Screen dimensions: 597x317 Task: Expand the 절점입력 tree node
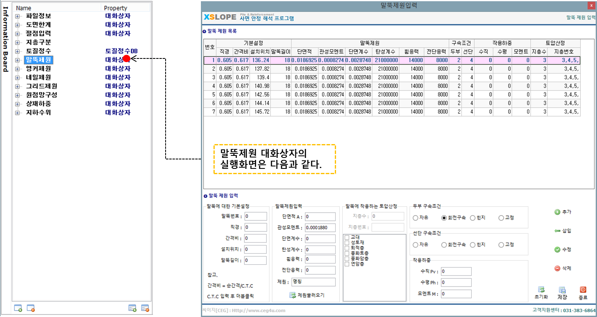pos(17,34)
